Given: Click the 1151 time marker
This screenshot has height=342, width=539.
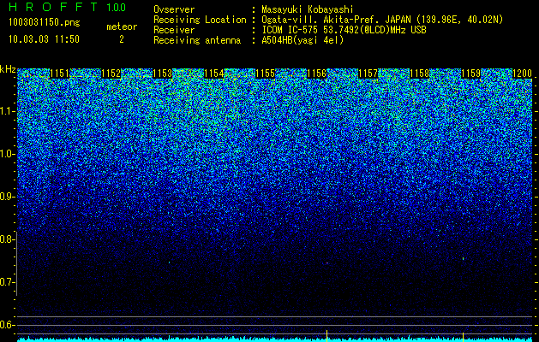Looking at the screenshot, I should (59, 74).
